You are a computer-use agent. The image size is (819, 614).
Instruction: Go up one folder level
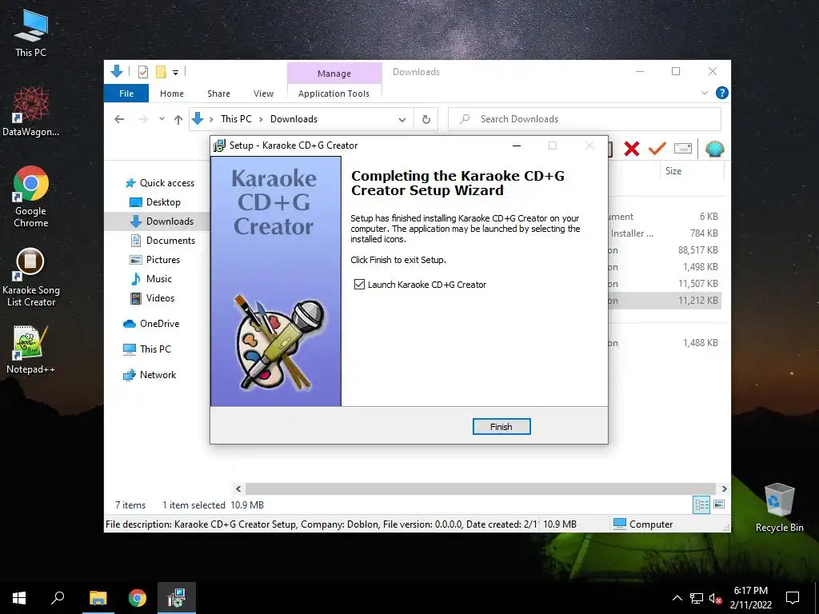coord(178,120)
